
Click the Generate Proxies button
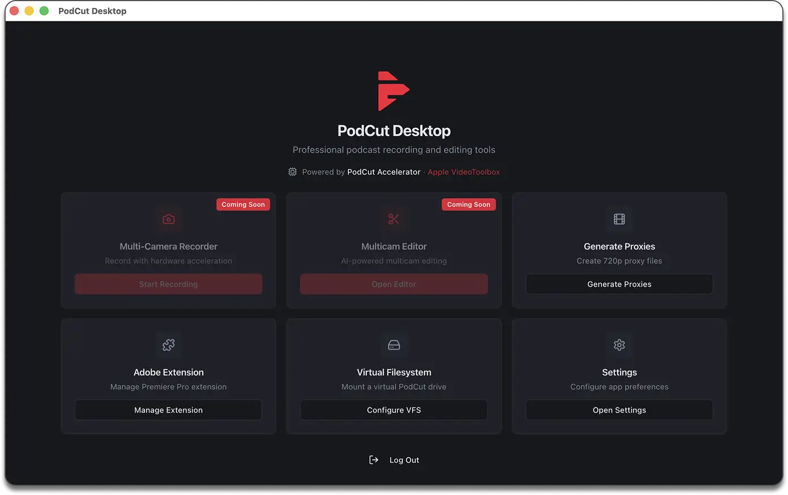619,284
